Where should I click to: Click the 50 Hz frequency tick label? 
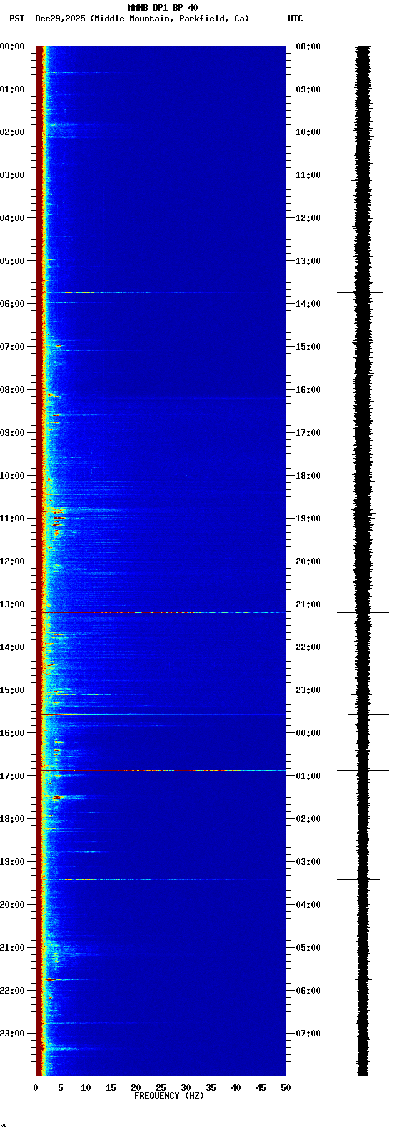(286, 1088)
